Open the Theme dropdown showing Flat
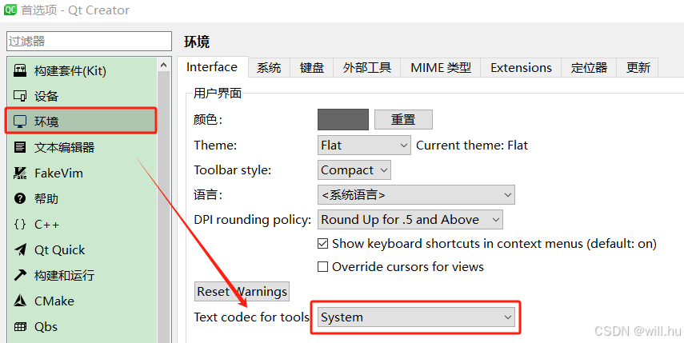684x343 pixels. point(364,146)
